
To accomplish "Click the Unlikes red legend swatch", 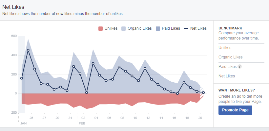I will point(100,28).
